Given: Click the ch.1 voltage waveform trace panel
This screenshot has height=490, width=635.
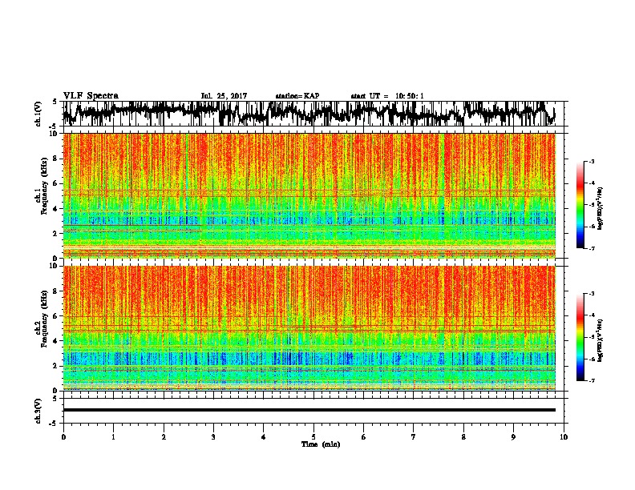Looking at the screenshot, I should click(x=313, y=114).
